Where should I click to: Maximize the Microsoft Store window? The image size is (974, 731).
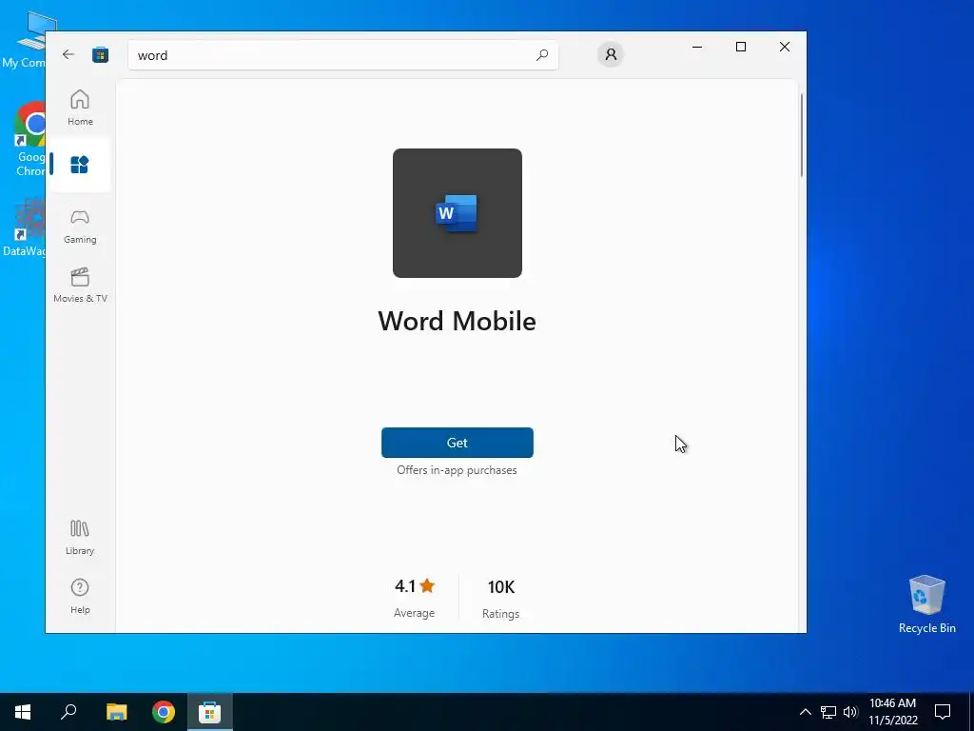click(740, 47)
